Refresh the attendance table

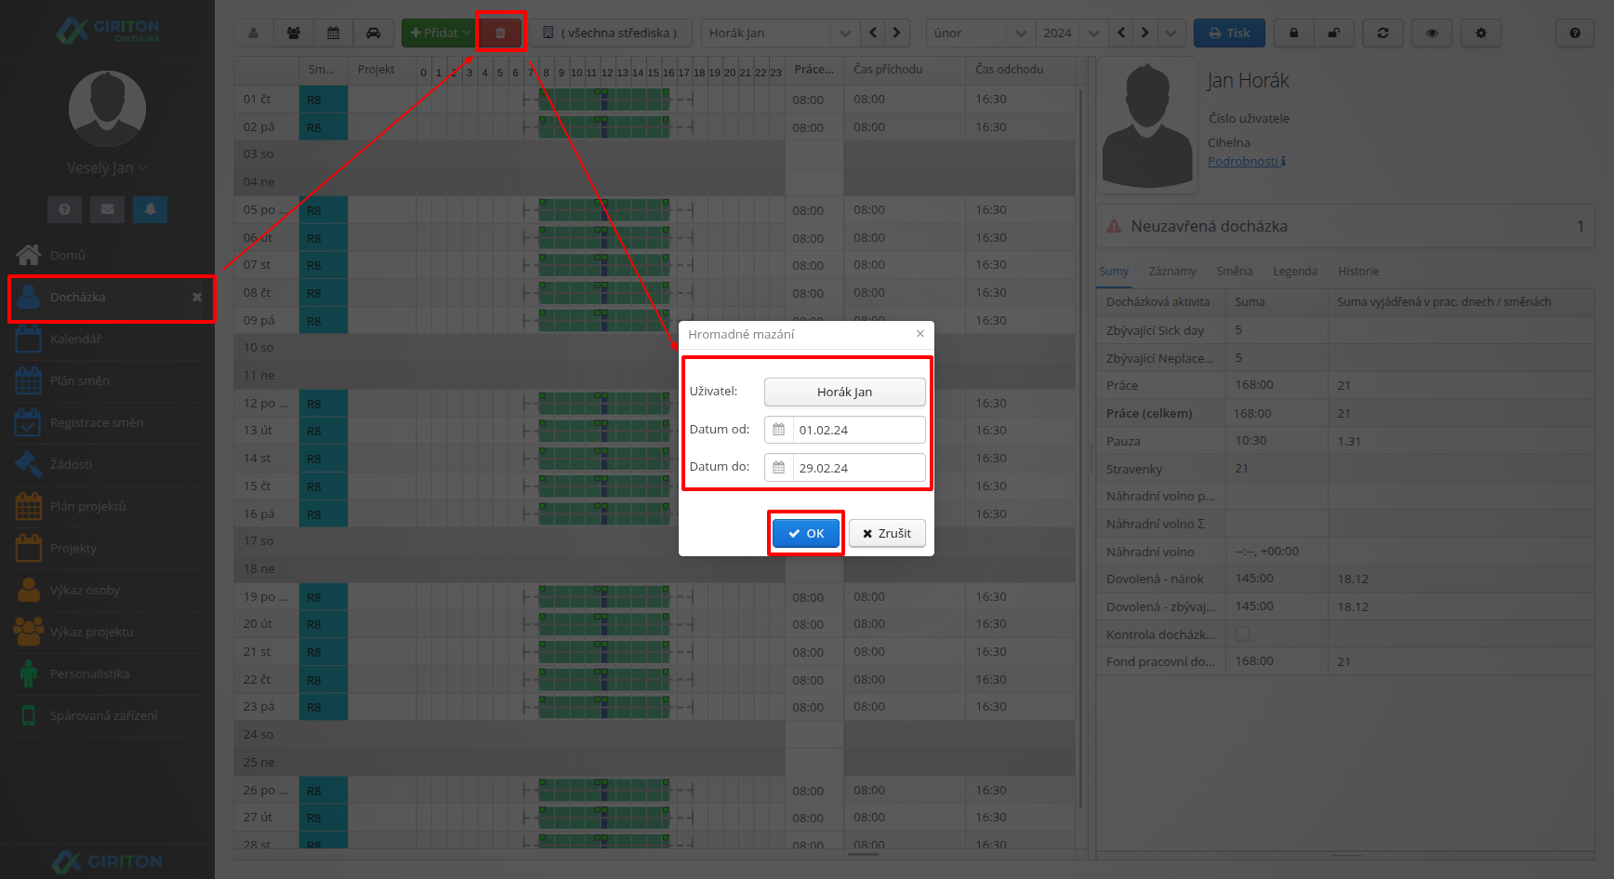click(1383, 33)
